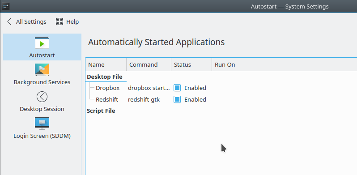Click the 'redshift-gtk' command cell
This screenshot has height=175, width=357.
point(144,99)
